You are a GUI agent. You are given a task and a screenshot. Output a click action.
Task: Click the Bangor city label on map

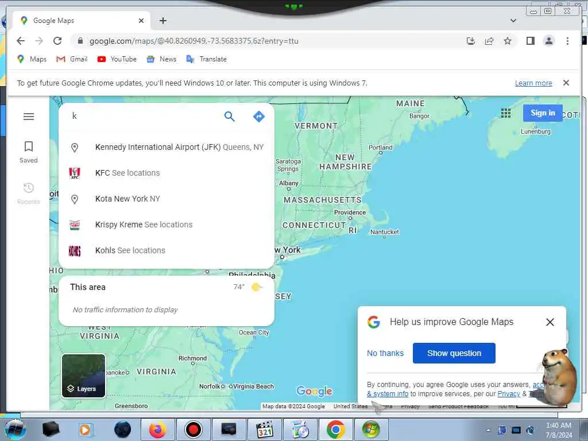(419, 116)
